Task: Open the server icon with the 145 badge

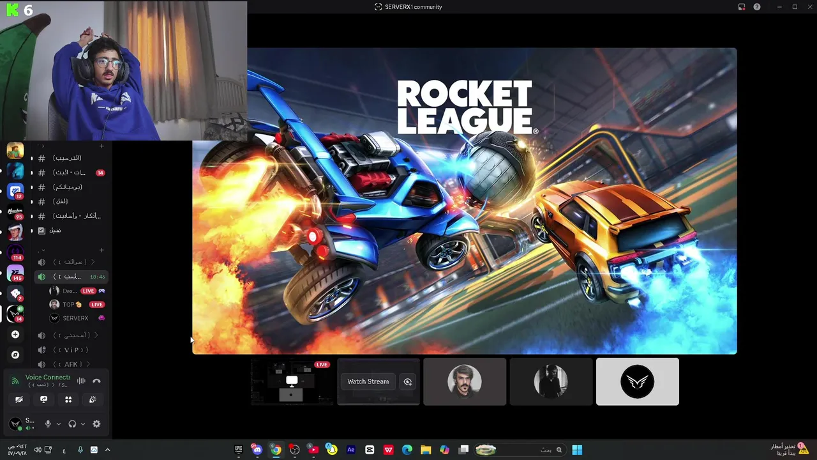Action: click(15, 273)
